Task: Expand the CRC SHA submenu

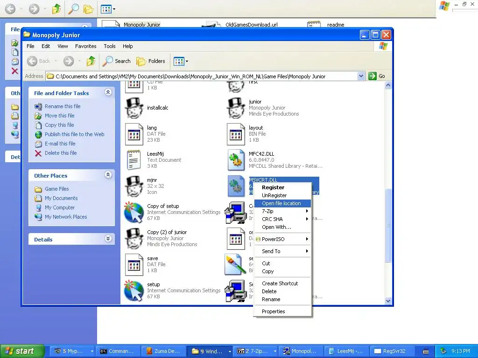Action: click(x=282, y=219)
